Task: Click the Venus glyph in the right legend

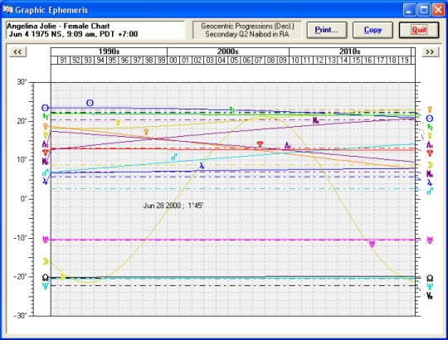Action: (430, 109)
